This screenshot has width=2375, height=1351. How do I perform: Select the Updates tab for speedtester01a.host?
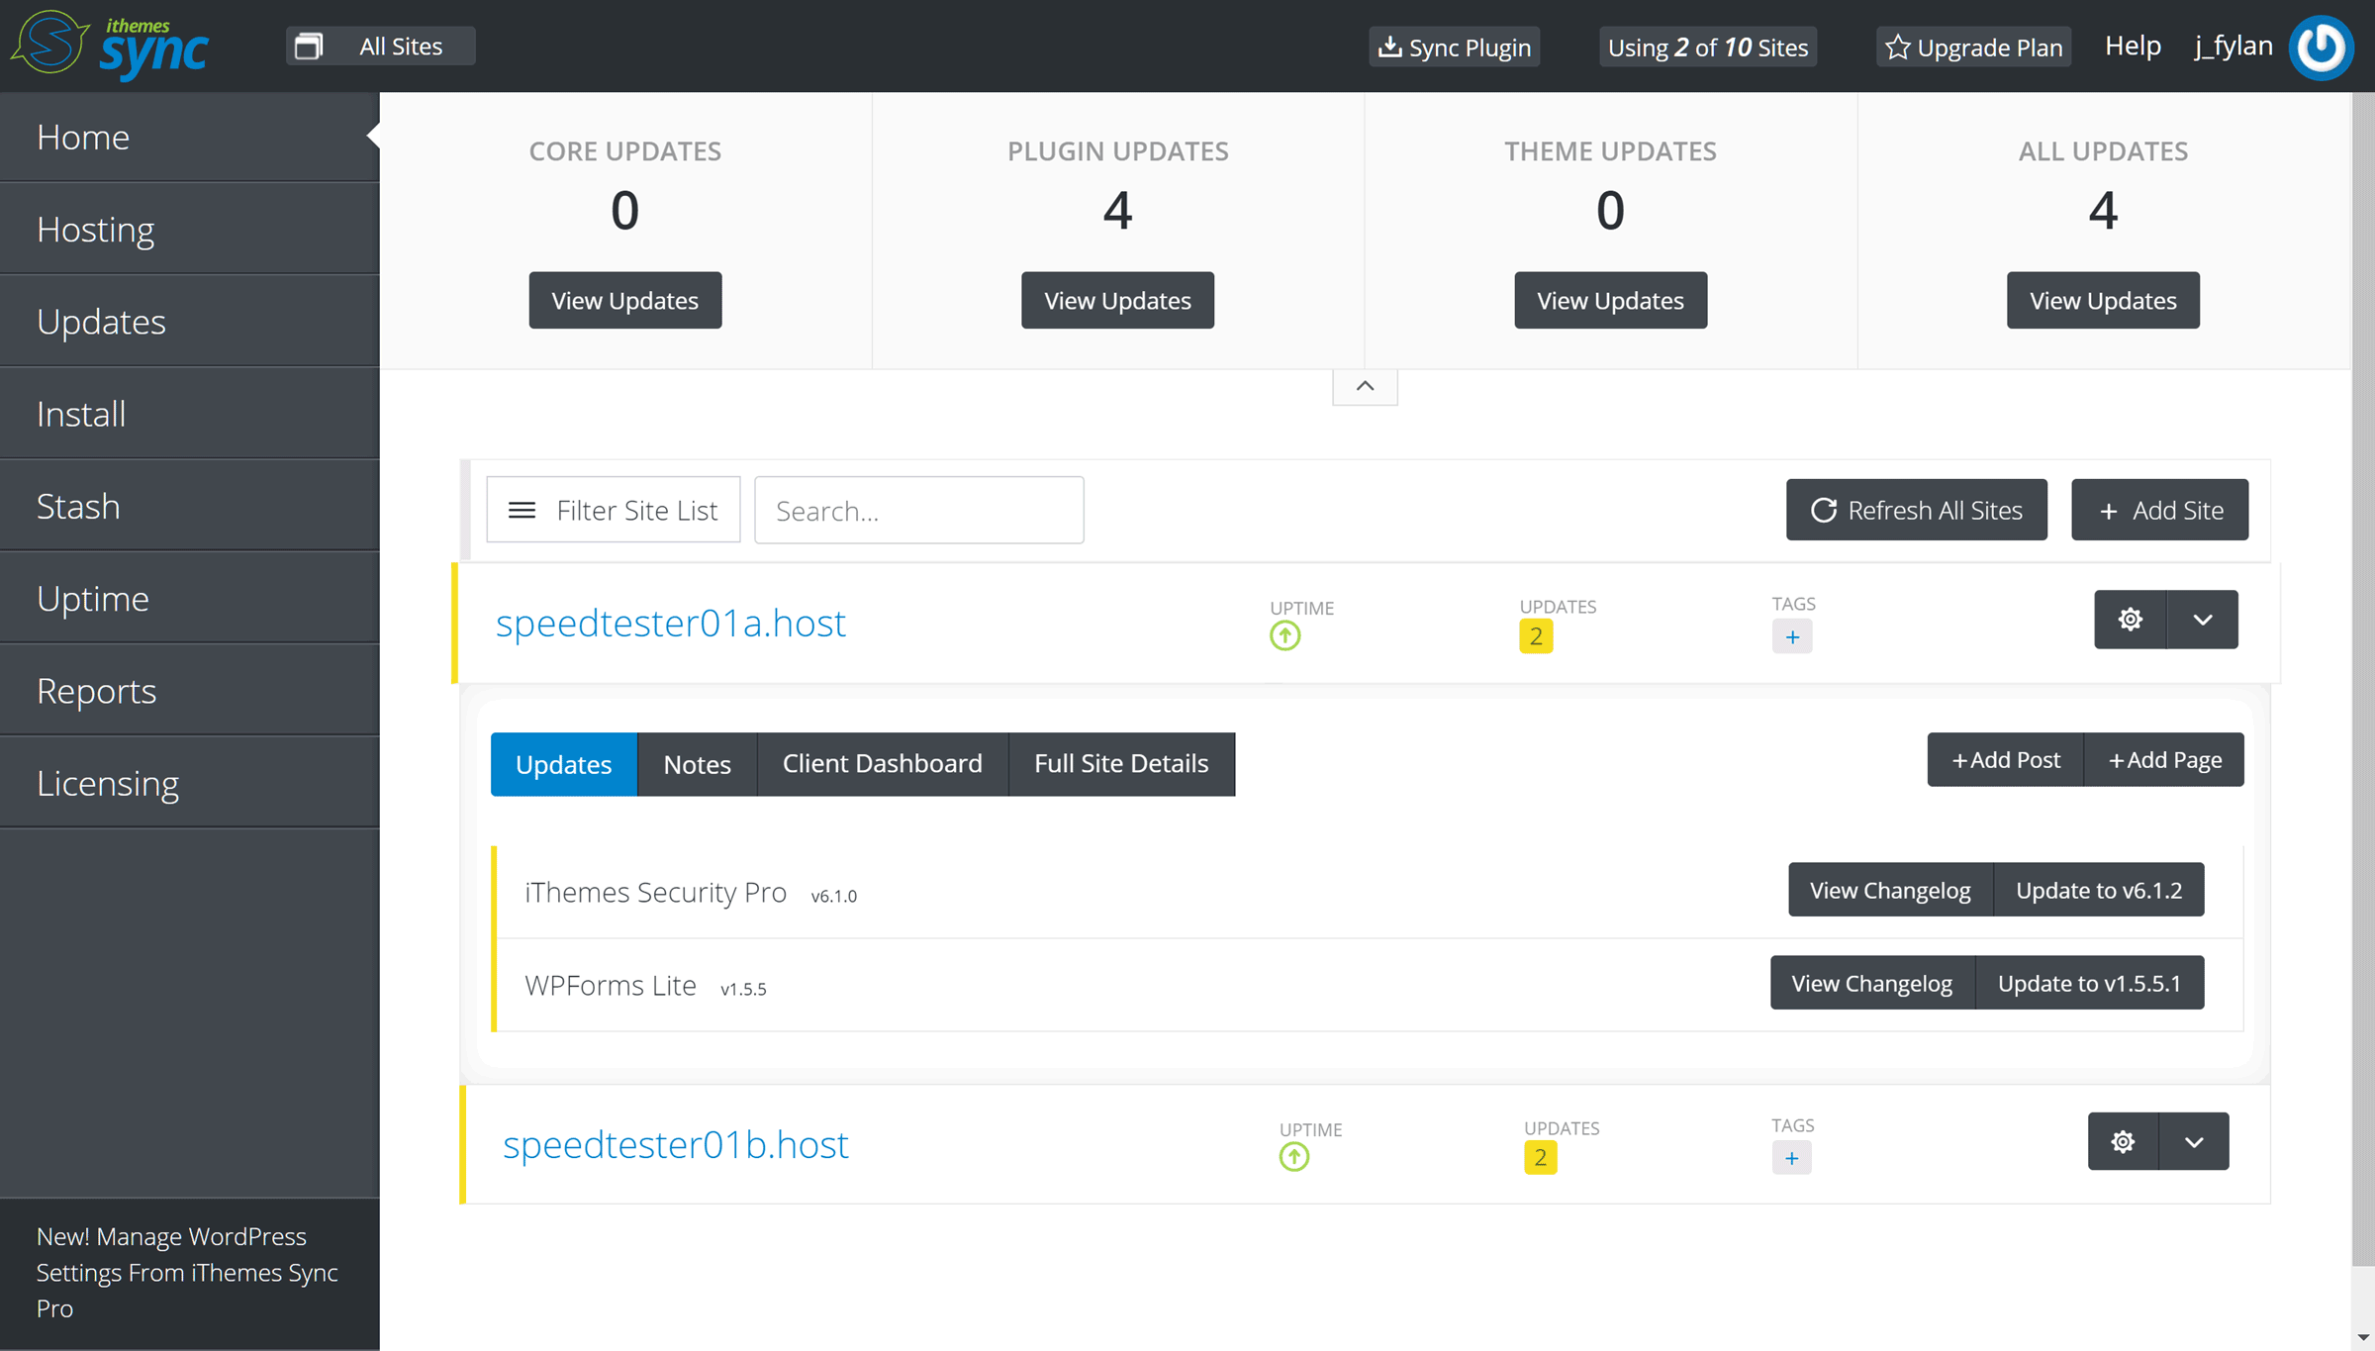(x=561, y=764)
